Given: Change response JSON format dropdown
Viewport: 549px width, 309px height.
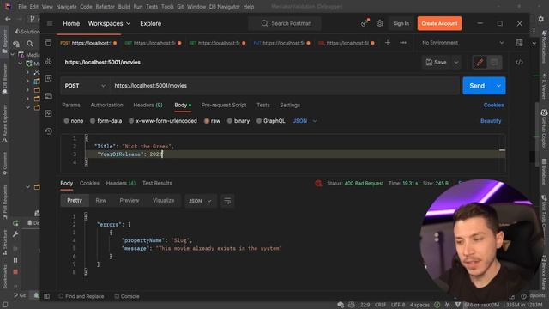Looking at the screenshot, I should tap(200, 201).
